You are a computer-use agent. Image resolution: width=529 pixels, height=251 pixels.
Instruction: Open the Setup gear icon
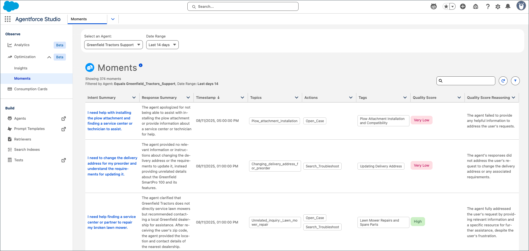[x=498, y=6]
